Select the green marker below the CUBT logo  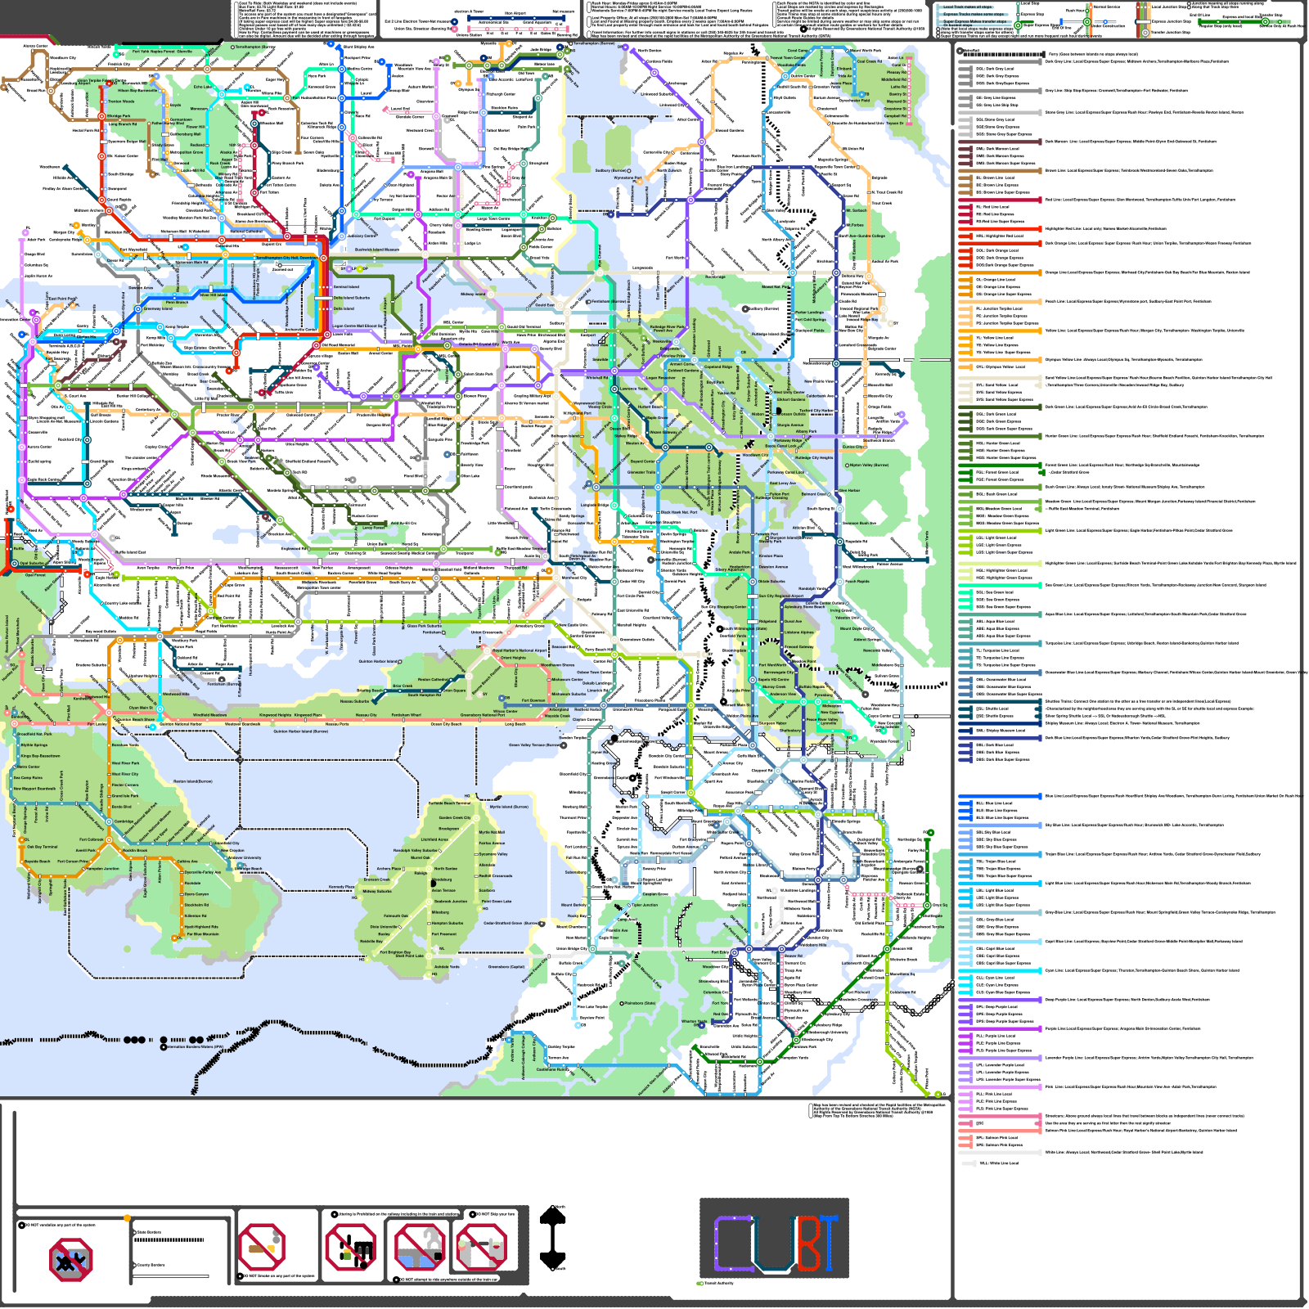click(699, 1284)
